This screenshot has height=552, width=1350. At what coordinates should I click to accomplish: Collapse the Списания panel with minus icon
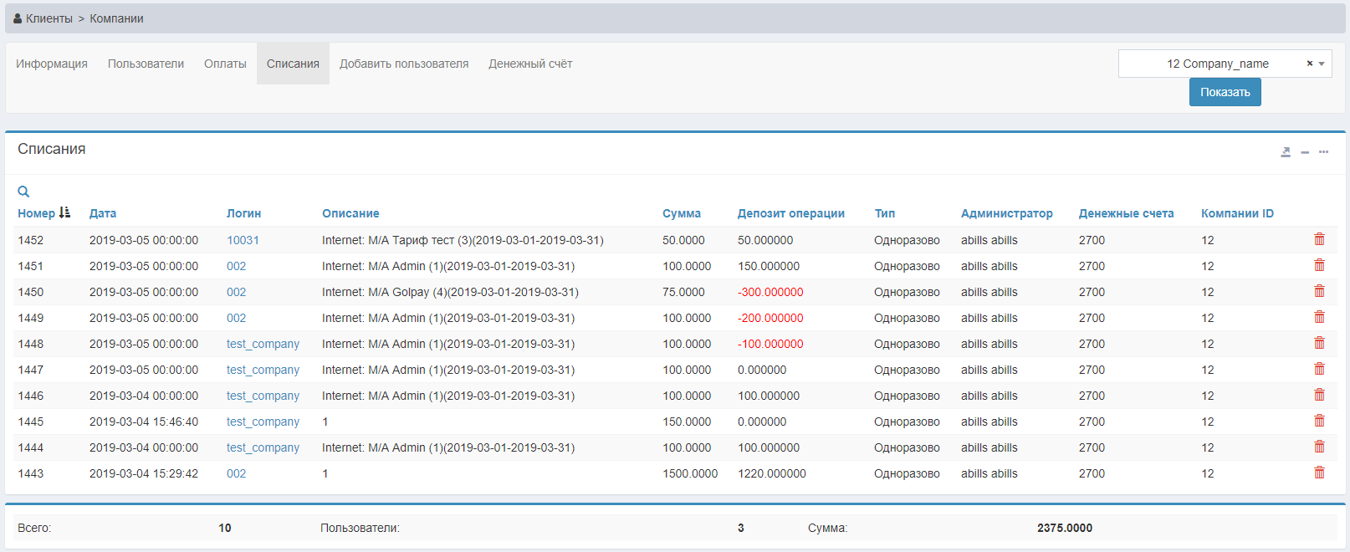point(1305,152)
